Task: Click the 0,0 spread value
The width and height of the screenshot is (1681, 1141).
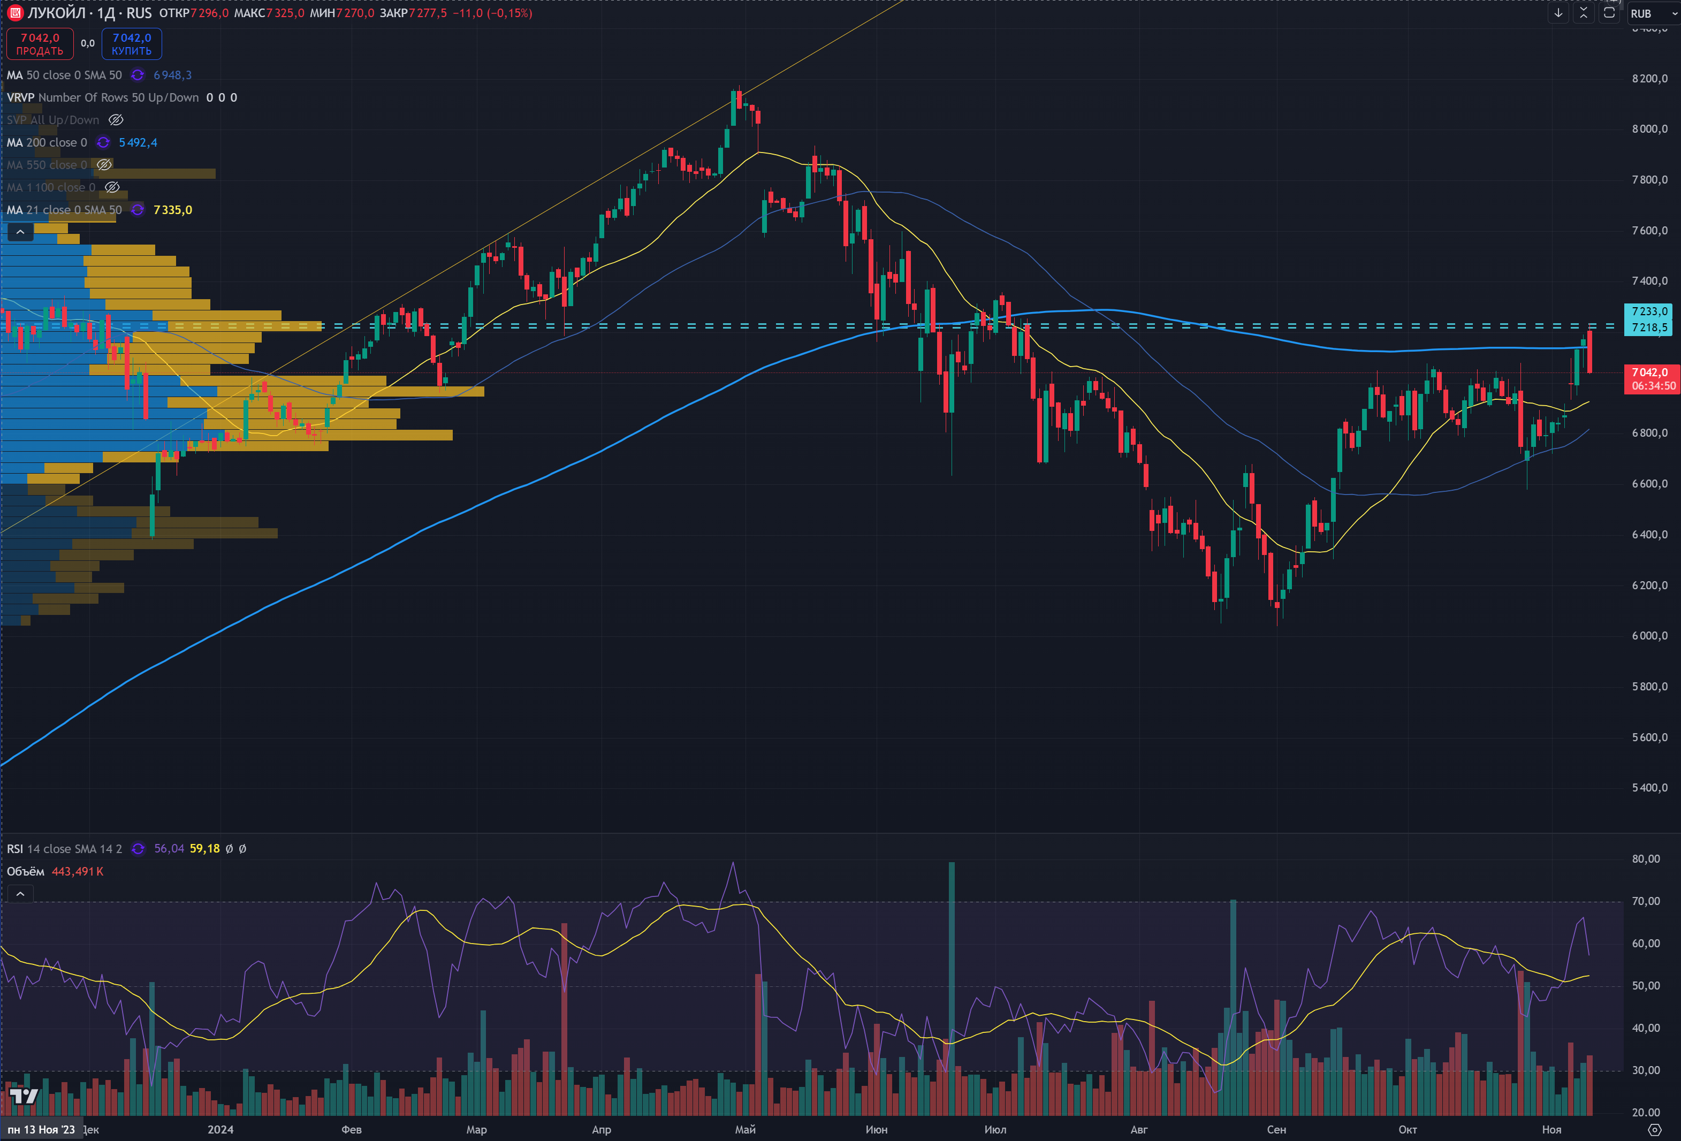Action: (88, 43)
